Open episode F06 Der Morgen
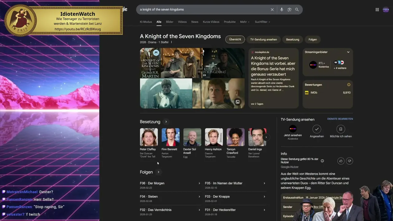This screenshot has width=393, height=221. [x=170, y=185]
